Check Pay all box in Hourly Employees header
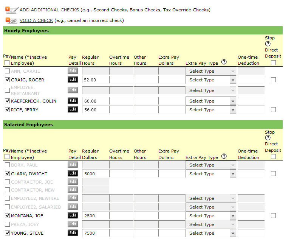The height and width of the screenshot is (243, 294). [7, 63]
